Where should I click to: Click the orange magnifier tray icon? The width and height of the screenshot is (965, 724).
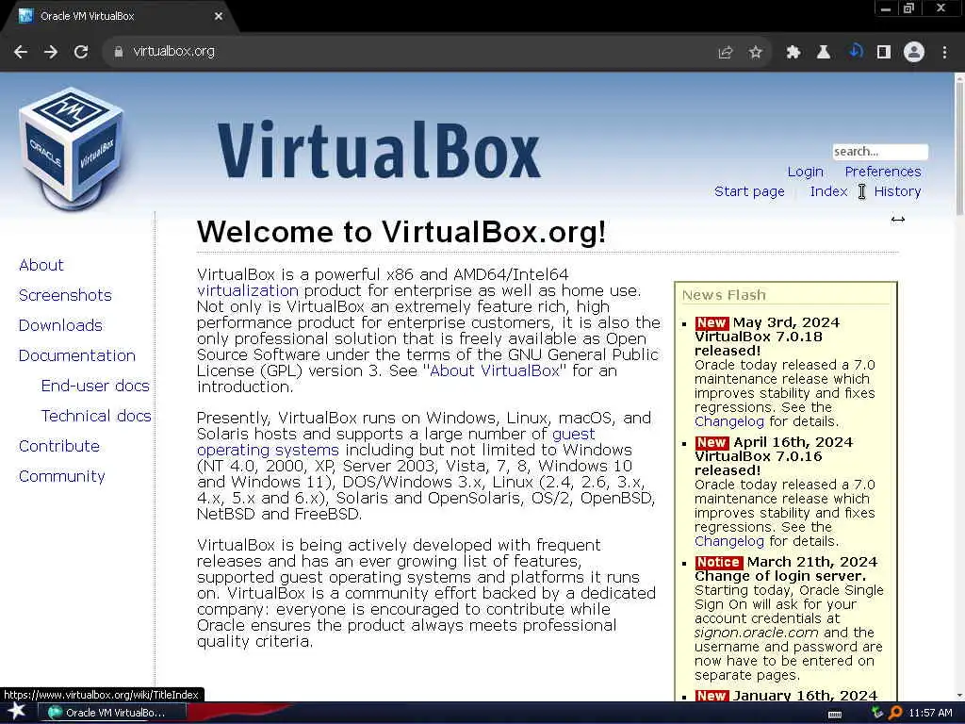pos(895,713)
